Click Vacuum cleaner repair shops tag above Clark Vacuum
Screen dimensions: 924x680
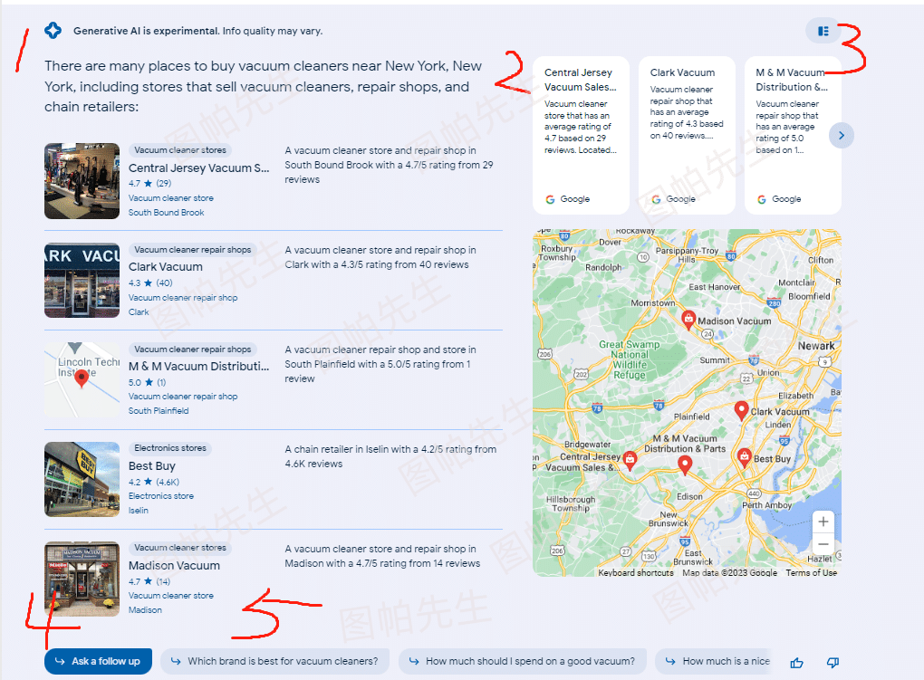tap(193, 250)
